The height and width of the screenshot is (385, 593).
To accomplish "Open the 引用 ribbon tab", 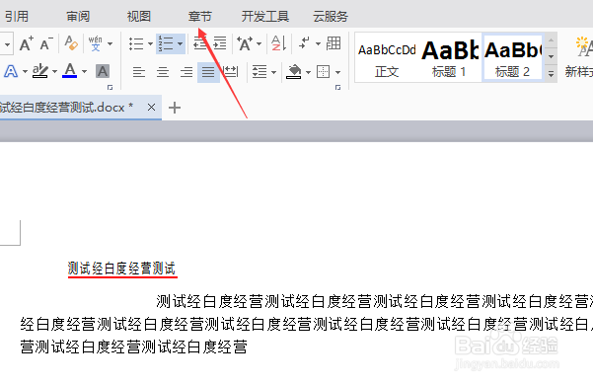I will (16, 16).
